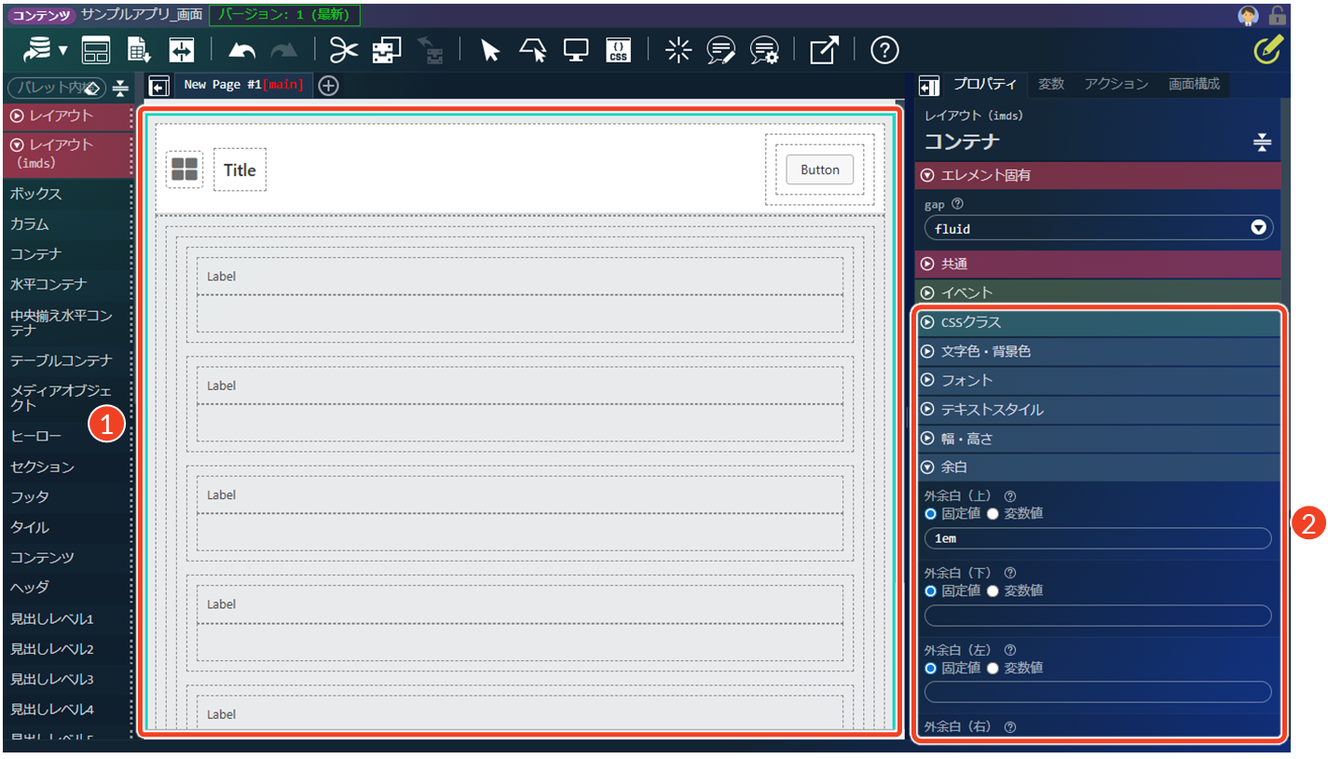Switch to the アクション tab
This screenshot has width=1328, height=759.
tap(1116, 84)
